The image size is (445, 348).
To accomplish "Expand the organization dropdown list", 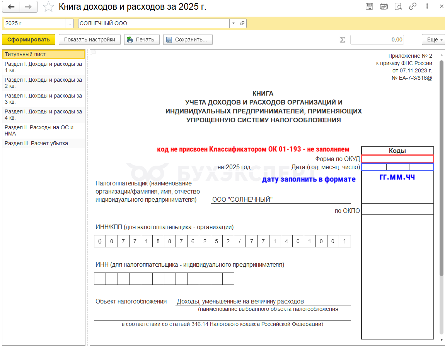I will 234,24.
